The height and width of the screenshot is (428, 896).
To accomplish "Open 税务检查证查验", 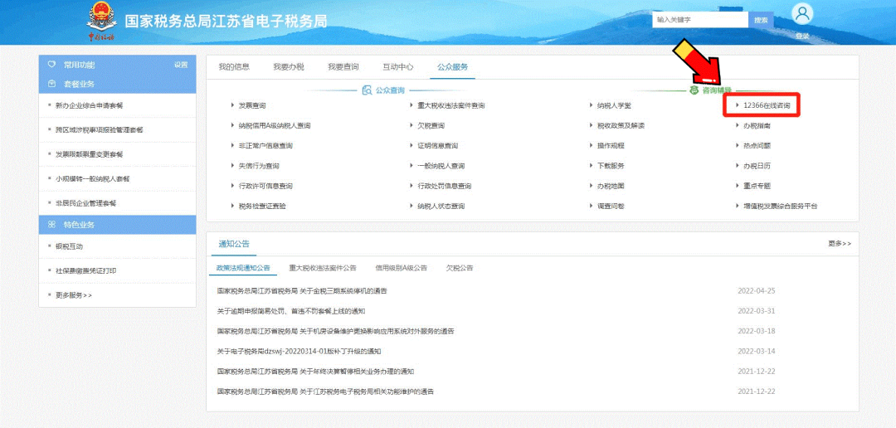I will coord(262,206).
